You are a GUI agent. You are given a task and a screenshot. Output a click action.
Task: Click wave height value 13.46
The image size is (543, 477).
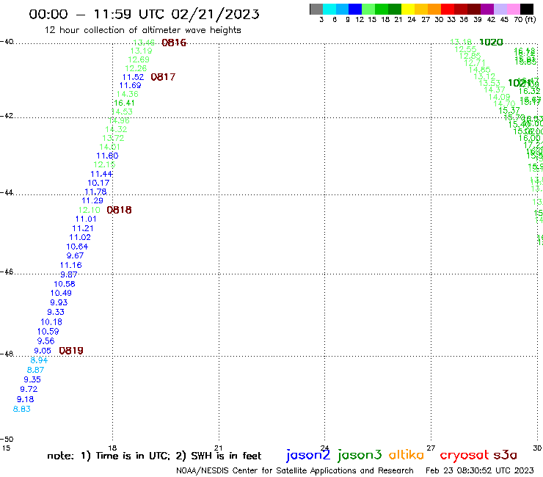144,43
